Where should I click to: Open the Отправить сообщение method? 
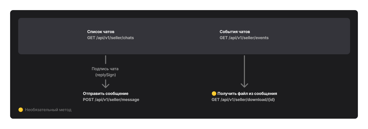(106, 94)
